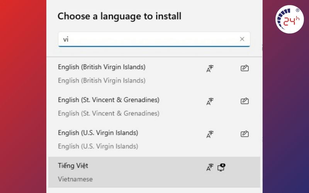The height and width of the screenshot is (193, 309).
Task: Click display language icon for St. Vincent row
Action: click(x=210, y=102)
